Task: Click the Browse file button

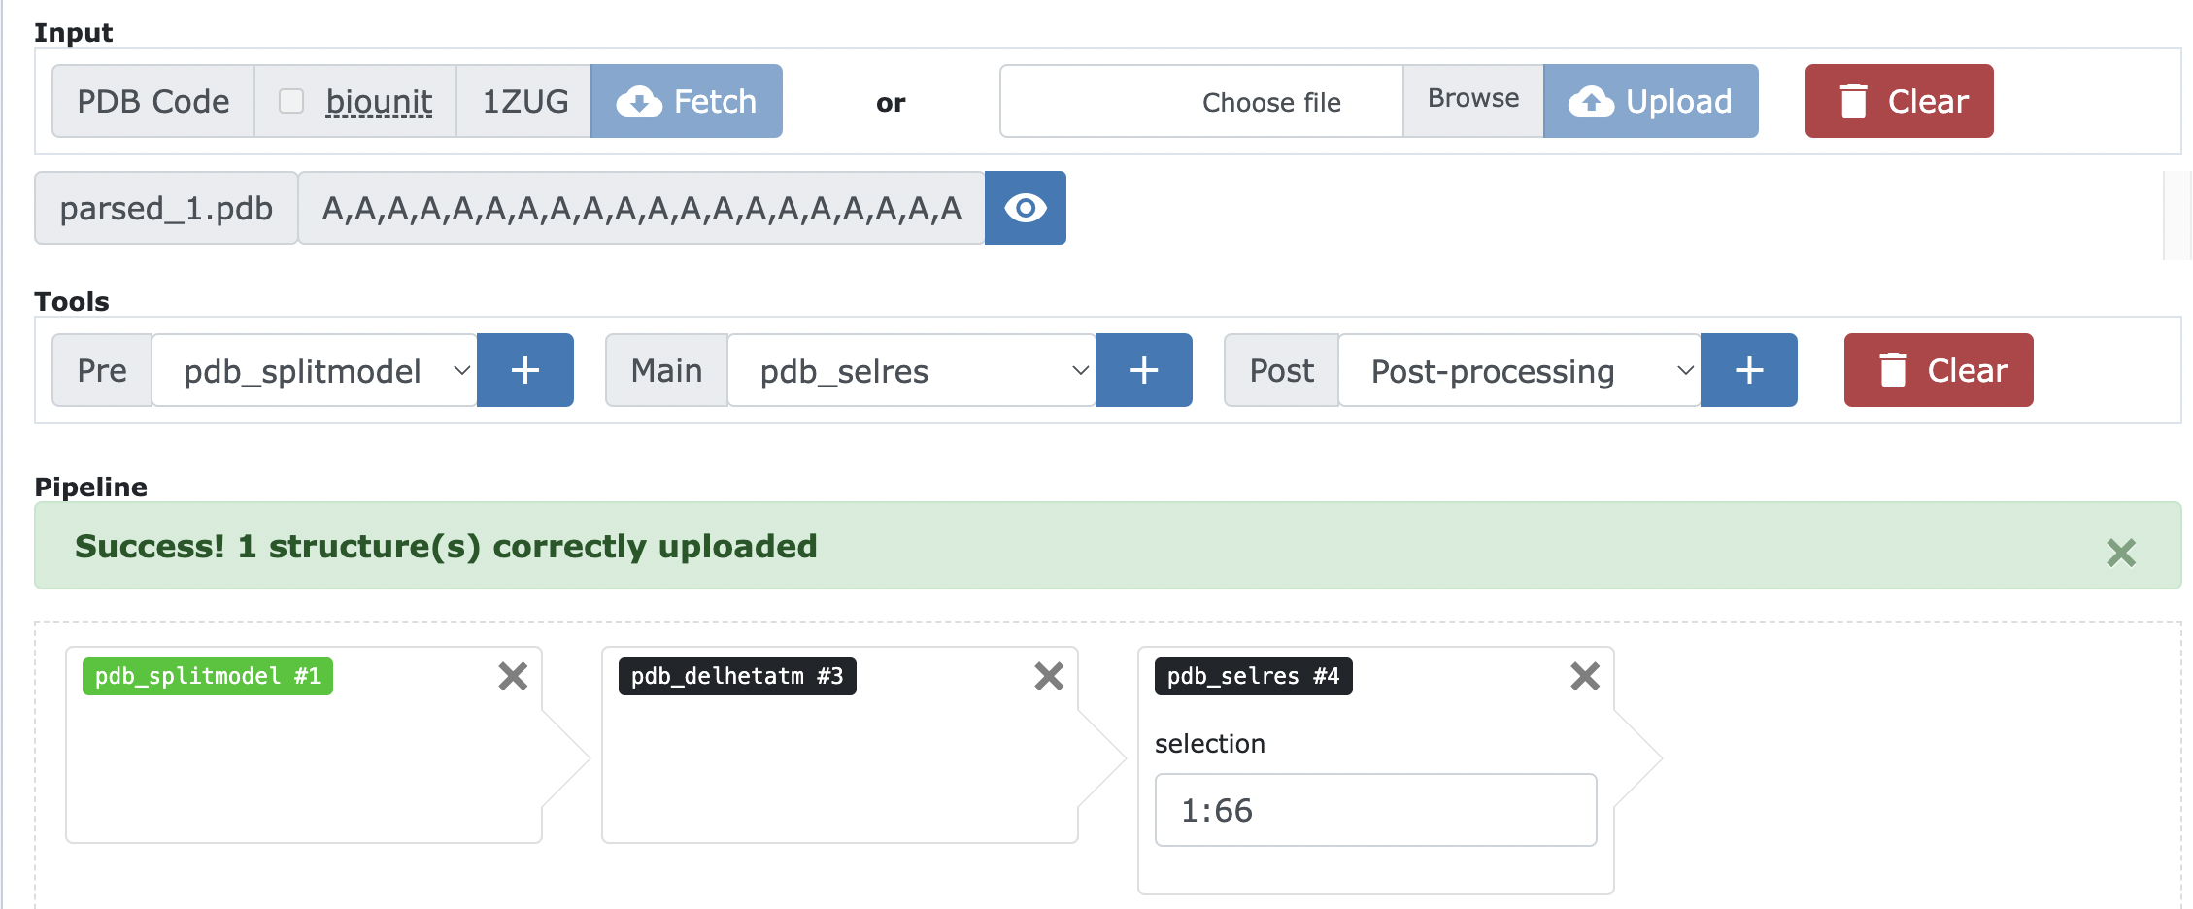Action: [x=1473, y=101]
